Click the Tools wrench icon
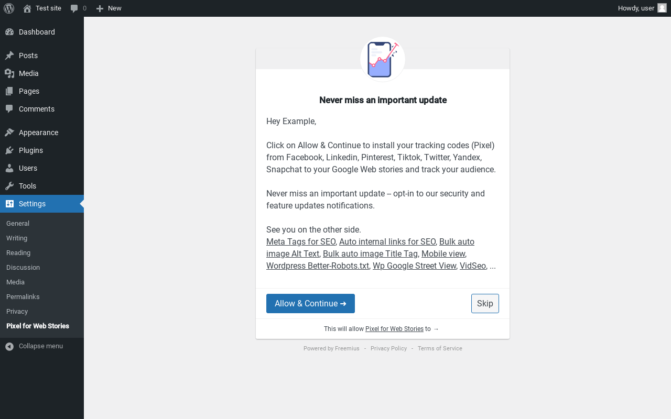Image resolution: width=671 pixels, height=419 pixels. 9,186
